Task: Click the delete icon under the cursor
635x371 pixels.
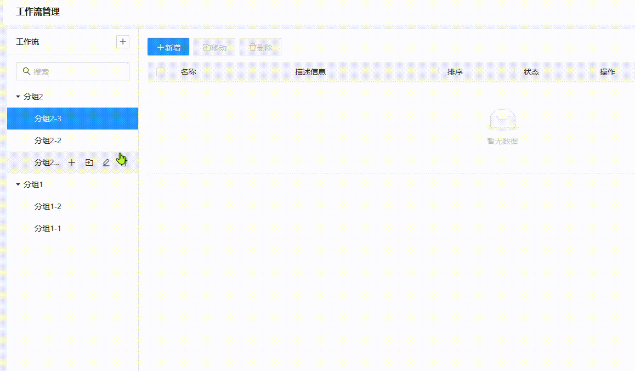Action: click(x=123, y=162)
